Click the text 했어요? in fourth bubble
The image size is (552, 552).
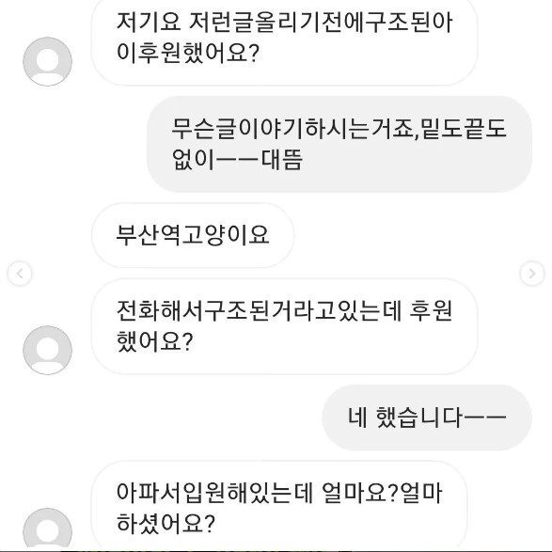click(155, 342)
